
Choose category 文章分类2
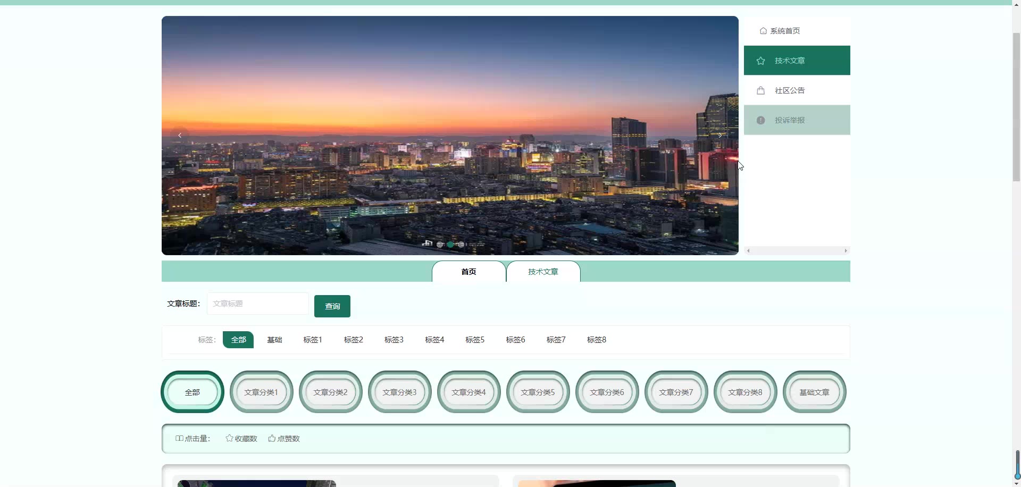point(331,392)
